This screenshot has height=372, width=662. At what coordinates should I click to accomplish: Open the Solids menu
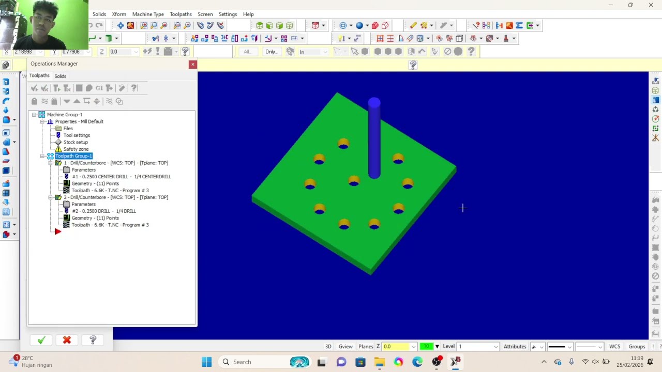click(99, 14)
